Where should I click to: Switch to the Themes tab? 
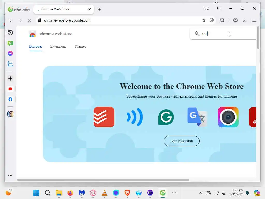[x=80, y=47]
